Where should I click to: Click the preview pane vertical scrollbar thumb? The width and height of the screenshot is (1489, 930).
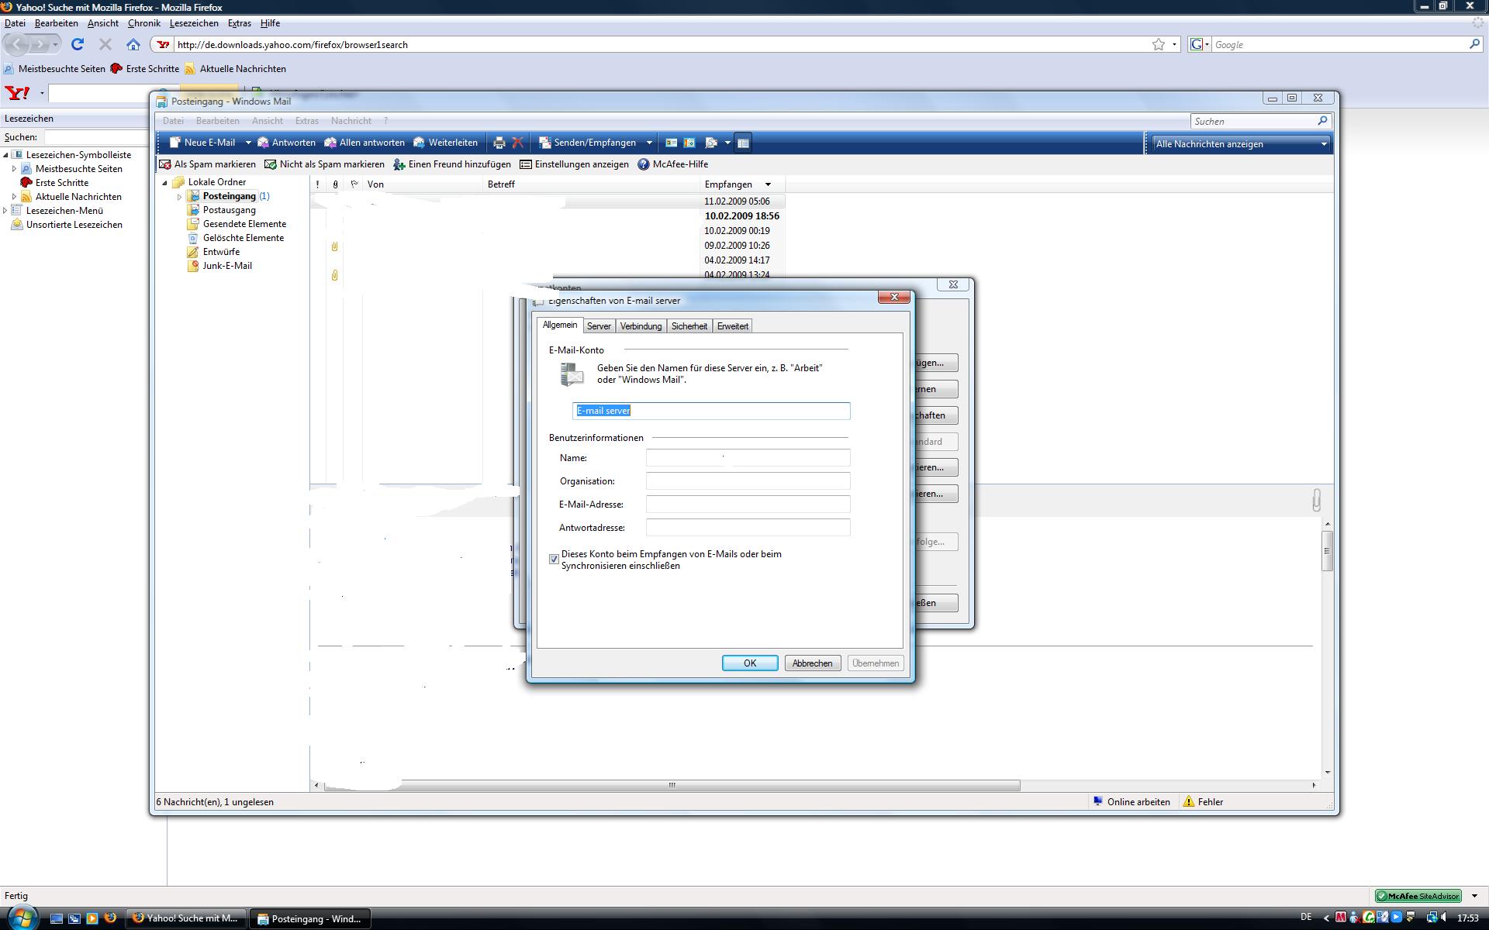(x=1328, y=551)
